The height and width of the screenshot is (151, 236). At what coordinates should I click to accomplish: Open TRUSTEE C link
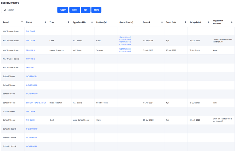31,67
